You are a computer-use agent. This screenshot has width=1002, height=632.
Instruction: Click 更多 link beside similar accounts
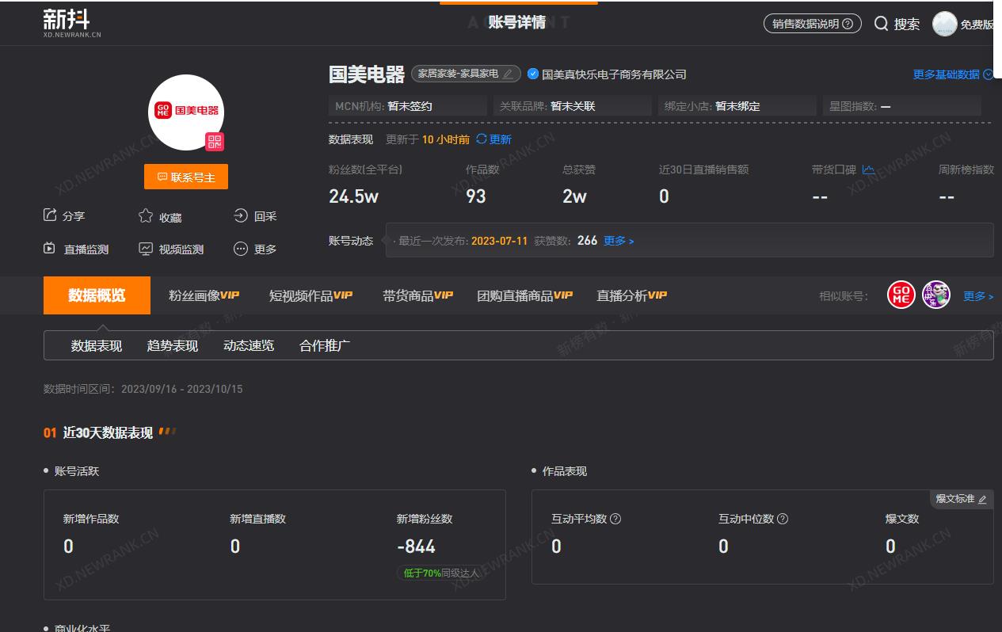[978, 296]
